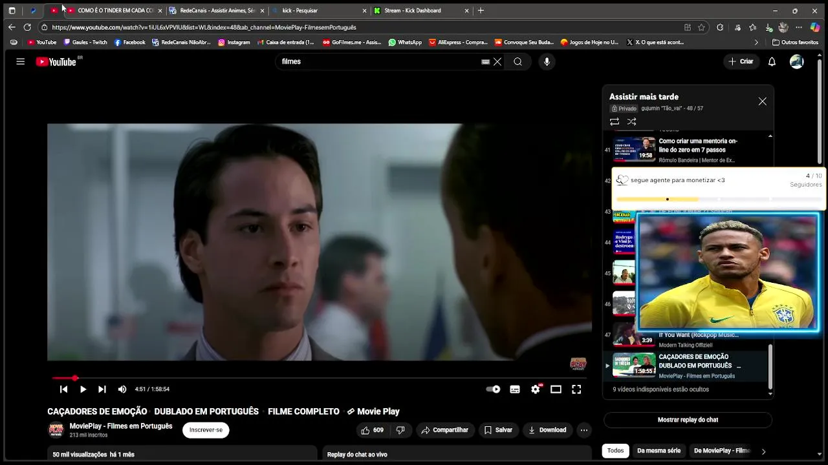
Task: Select the Da mesma série chip
Action: 659,451
